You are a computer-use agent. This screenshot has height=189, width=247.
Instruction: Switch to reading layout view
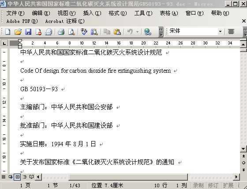pos(31,177)
